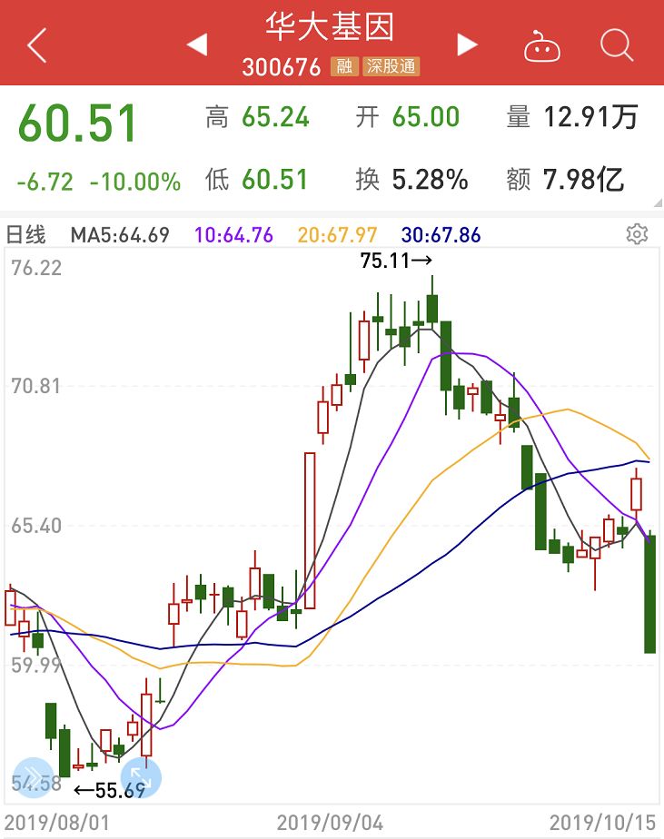Image resolution: width=664 pixels, height=839 pixels.
Task: Open the 日线 period selector
Action: 25,234
